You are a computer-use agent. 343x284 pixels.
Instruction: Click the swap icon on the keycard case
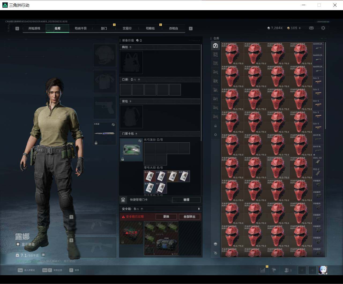tap(140, 141)
